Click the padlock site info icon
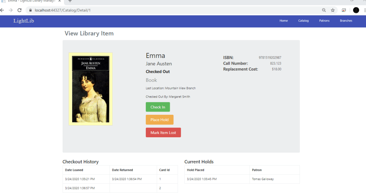The height and width of the screenshot is (193, 366). [x=30, y=10]
